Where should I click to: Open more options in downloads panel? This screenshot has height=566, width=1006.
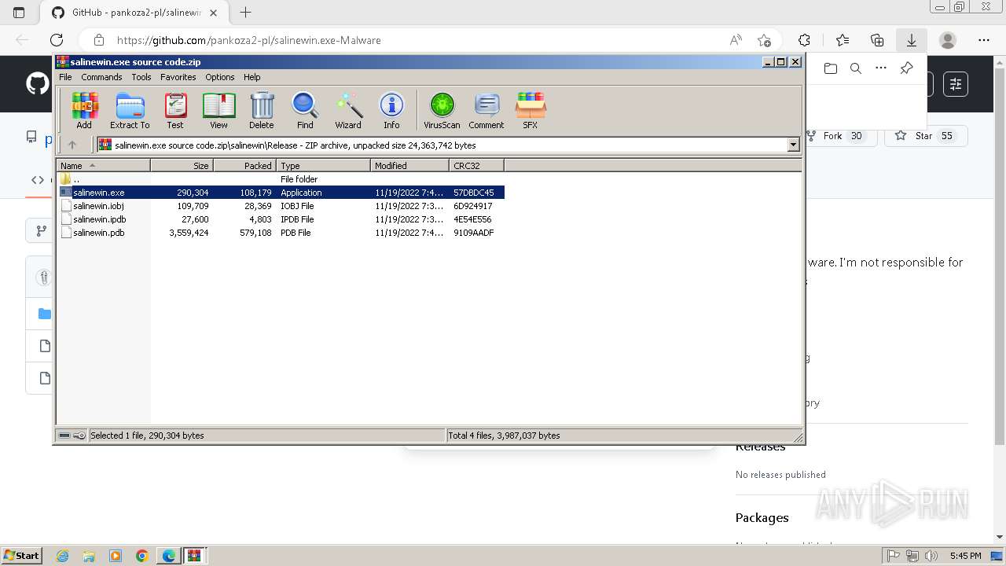881,68
